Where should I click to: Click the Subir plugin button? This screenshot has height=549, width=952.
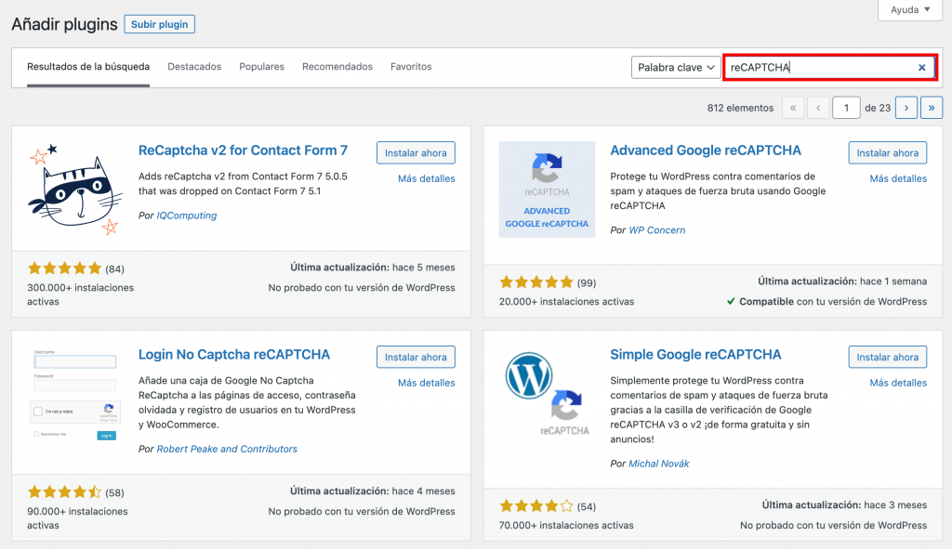tap(159, 24)
